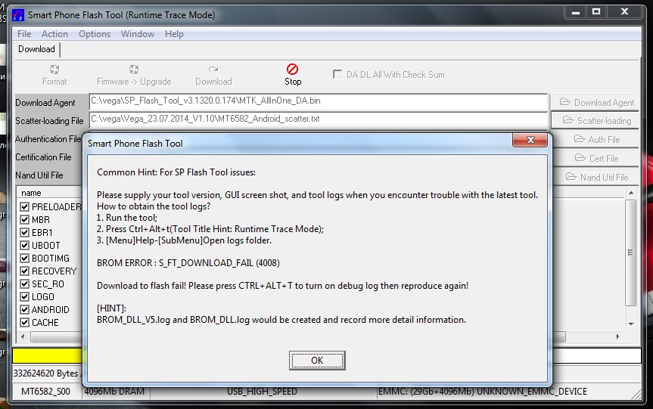This screenshot has width=653, height=409.
Task: Open the File menu
Action: click(24, 34)
